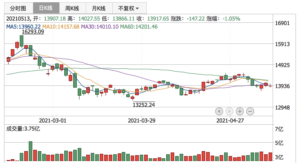The image size is (300, 165).
Task: Click the 16293.09 high price label
Action: (33, 32)
